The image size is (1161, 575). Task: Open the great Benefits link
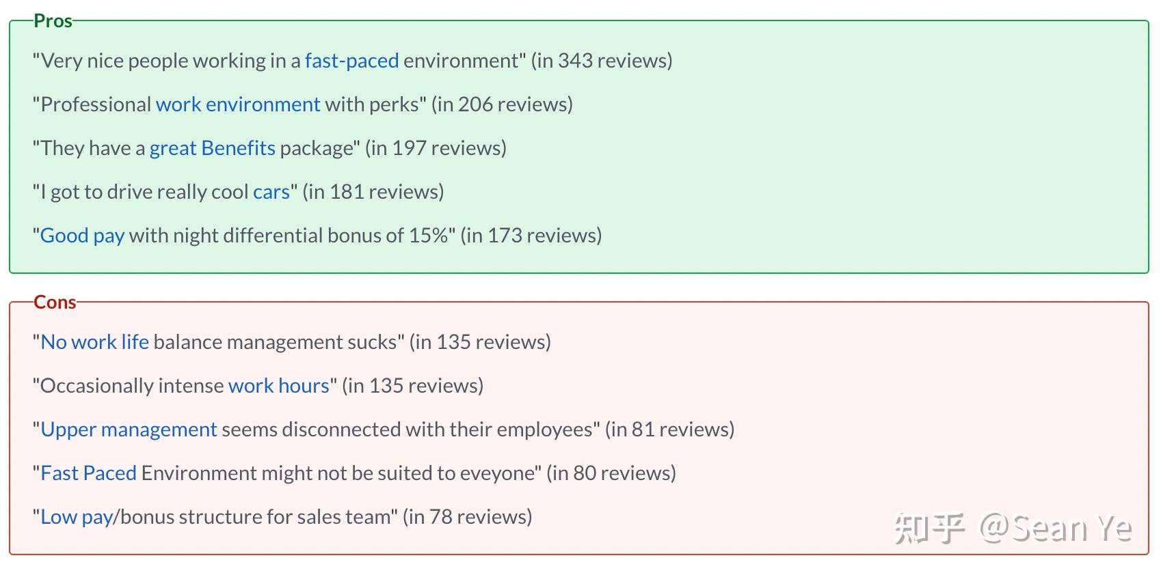(212, 148)
